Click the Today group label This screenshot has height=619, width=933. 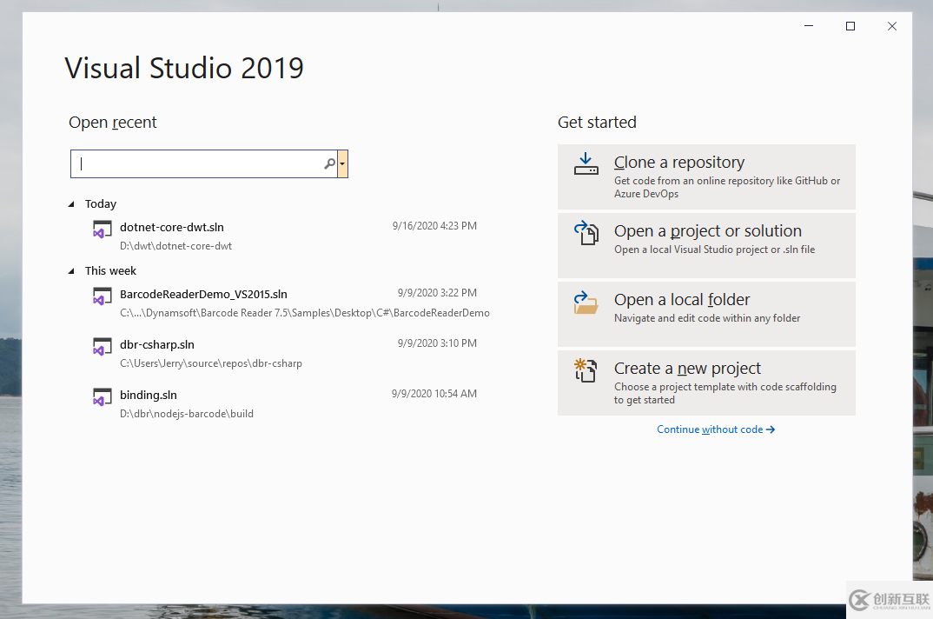point(101,203)
